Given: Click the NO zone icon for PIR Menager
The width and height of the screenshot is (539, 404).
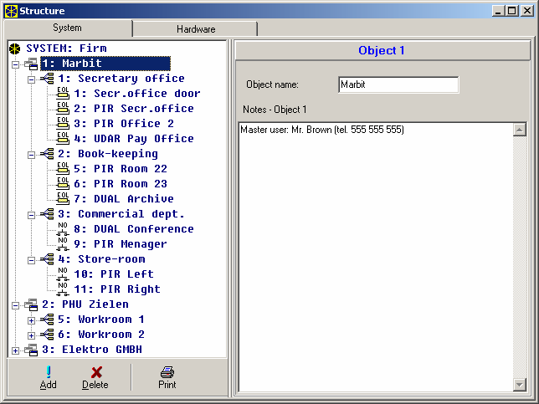Looking at the screenshot, I should (x=63, y=244).
